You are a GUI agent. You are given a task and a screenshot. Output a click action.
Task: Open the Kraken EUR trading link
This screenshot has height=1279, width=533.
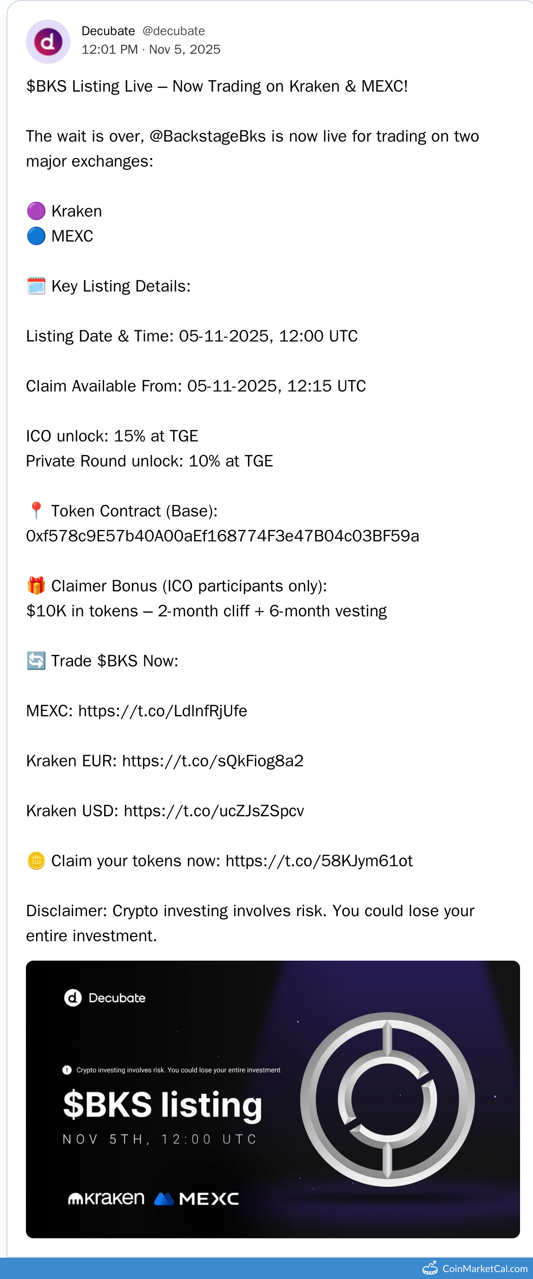[x=212, y=761]
